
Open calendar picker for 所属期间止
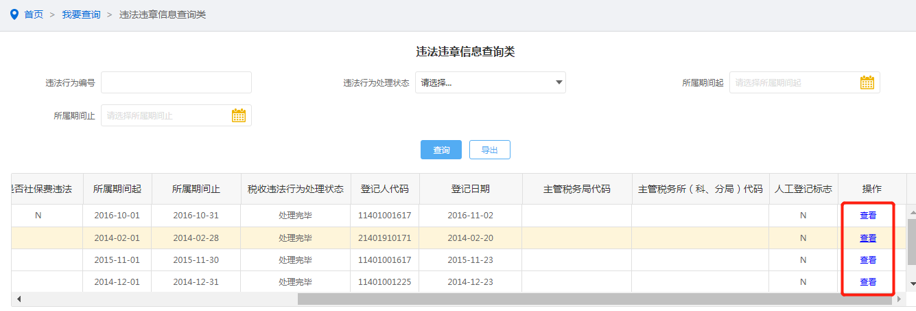tap(238, 115)
